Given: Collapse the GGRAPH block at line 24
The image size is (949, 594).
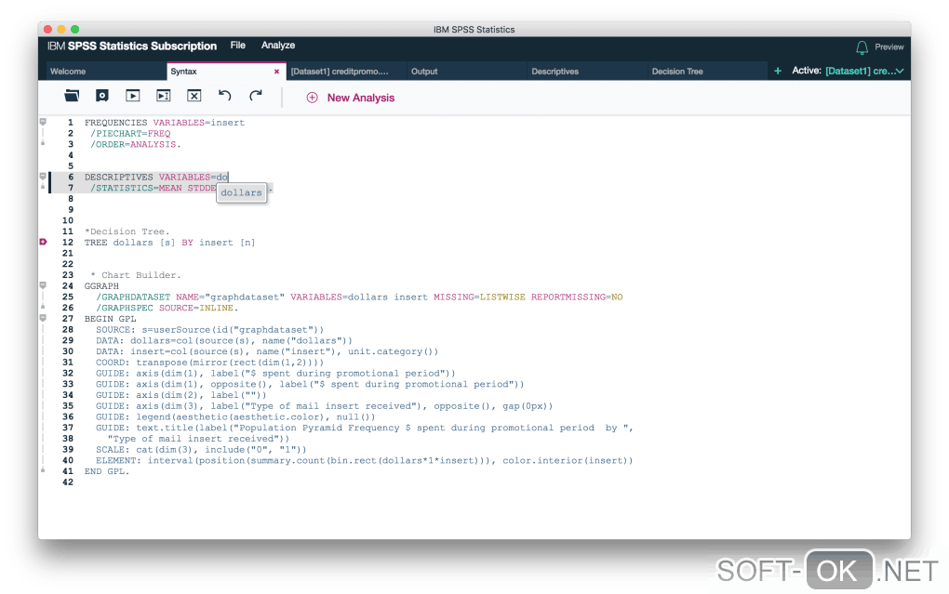Looking at the screenshot, I should pos(43,285).
